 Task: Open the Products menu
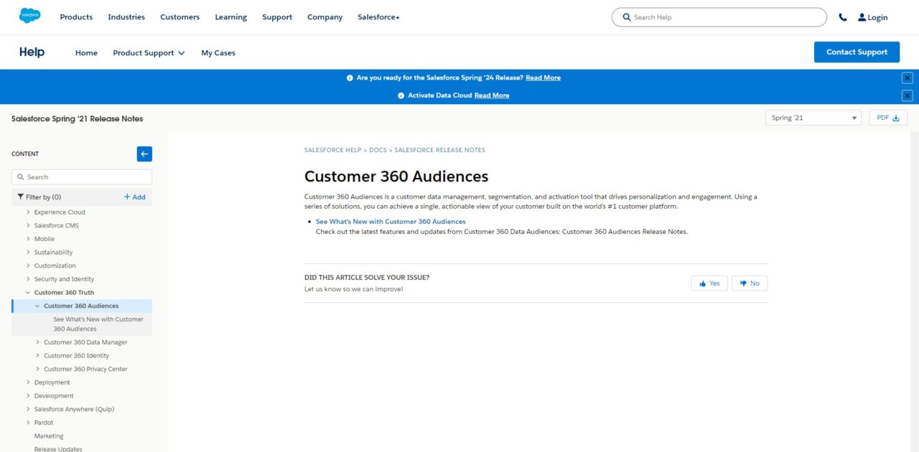tap(76, 17)
